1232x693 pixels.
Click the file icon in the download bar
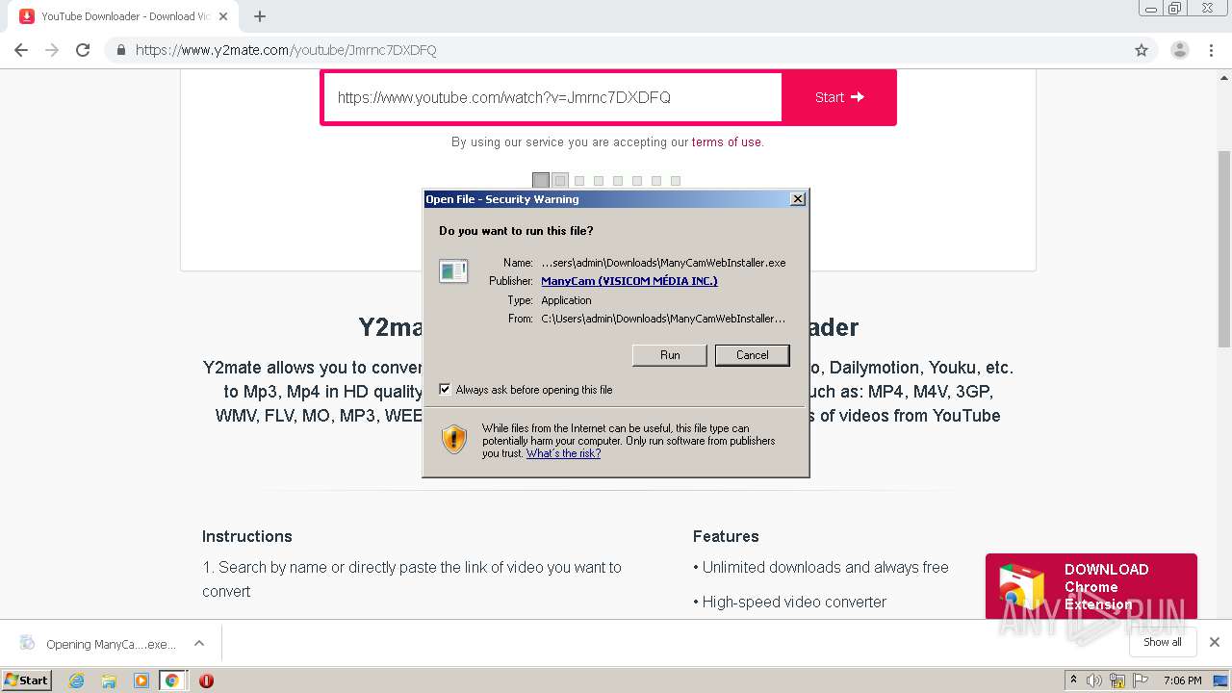pyautogui.click(x=27, y=643)
